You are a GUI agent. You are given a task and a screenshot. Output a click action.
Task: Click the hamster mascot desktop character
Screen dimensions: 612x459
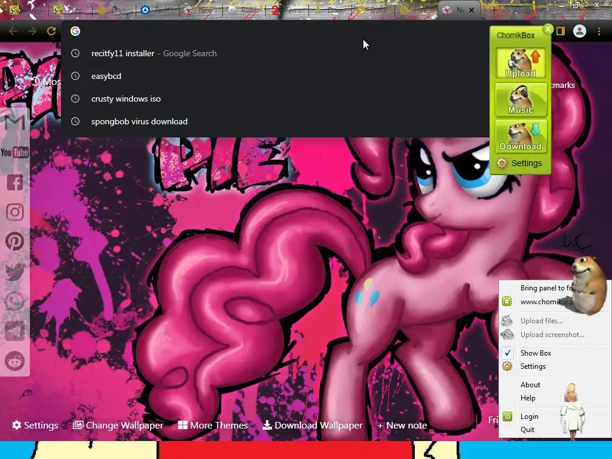tap(588, 285)
